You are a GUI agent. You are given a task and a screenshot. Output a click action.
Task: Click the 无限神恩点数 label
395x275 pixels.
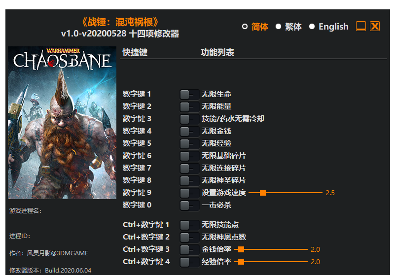point(224,237)
